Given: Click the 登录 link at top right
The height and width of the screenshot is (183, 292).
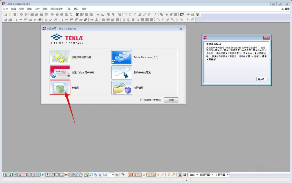Looking at the screenshot, I should click(286, 9).
